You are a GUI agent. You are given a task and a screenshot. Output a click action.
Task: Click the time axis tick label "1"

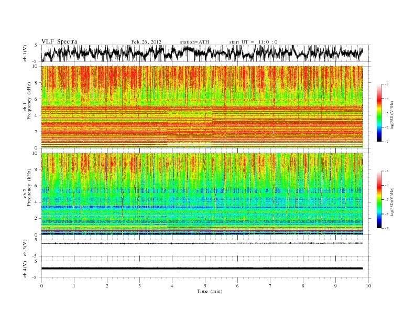(74, 286)
